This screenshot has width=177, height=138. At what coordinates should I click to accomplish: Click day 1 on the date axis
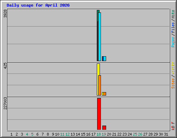point(11,134)
